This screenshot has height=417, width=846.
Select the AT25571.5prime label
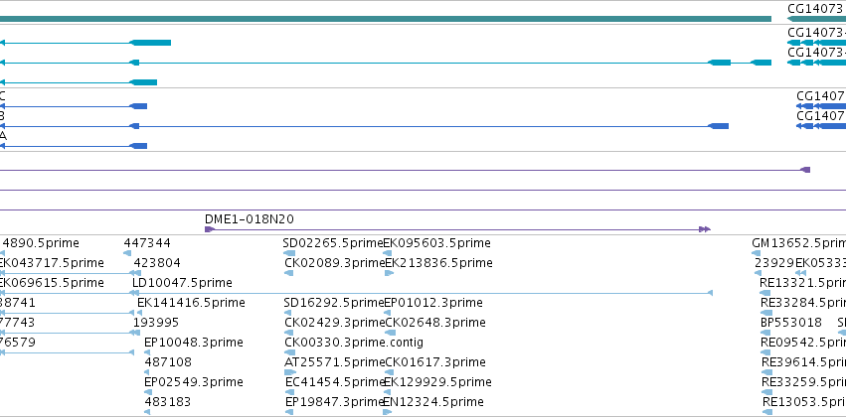[334, 362]
